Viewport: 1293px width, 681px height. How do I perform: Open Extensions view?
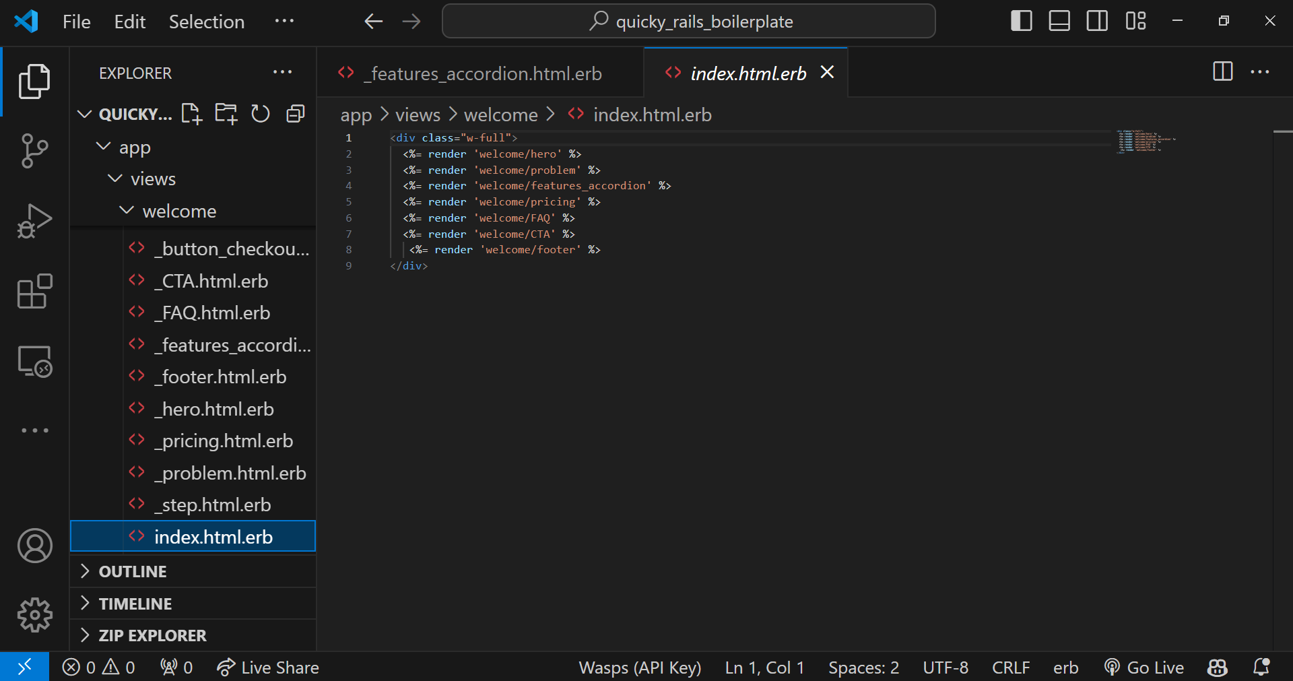pos(34,291)
